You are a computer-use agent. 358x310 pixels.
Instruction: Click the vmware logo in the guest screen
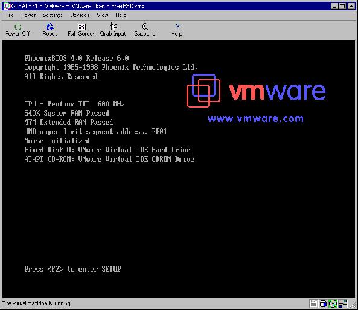coord(256,91)
